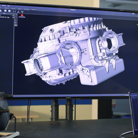Switch to the Alignment tab
The height and width of the screenshot is (138, 138).
point(6,8)
